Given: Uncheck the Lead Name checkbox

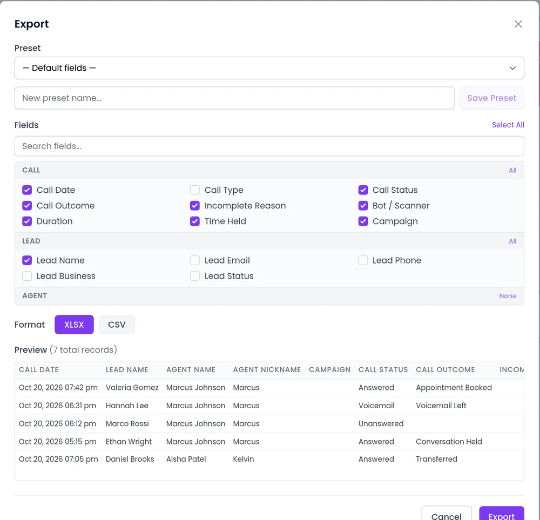Looking at the screenshot, I should click(27, 260).
